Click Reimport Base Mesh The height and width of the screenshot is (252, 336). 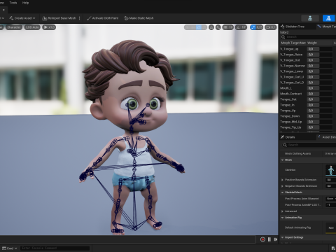point(59,18)
